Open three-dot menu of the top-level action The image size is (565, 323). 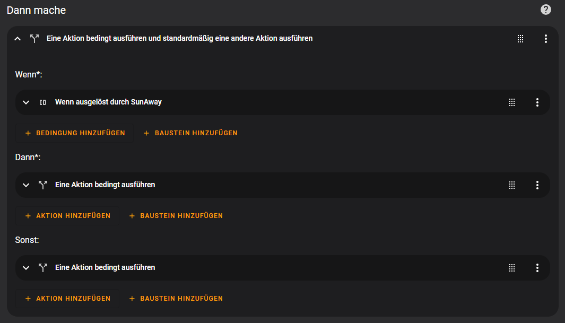point(545,39)
